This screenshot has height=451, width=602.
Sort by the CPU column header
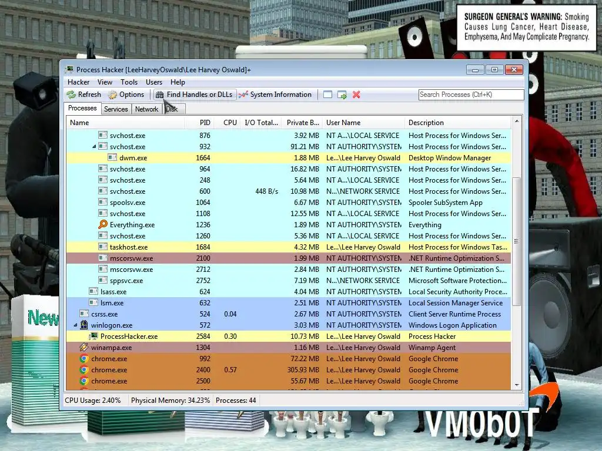(228, 123)
